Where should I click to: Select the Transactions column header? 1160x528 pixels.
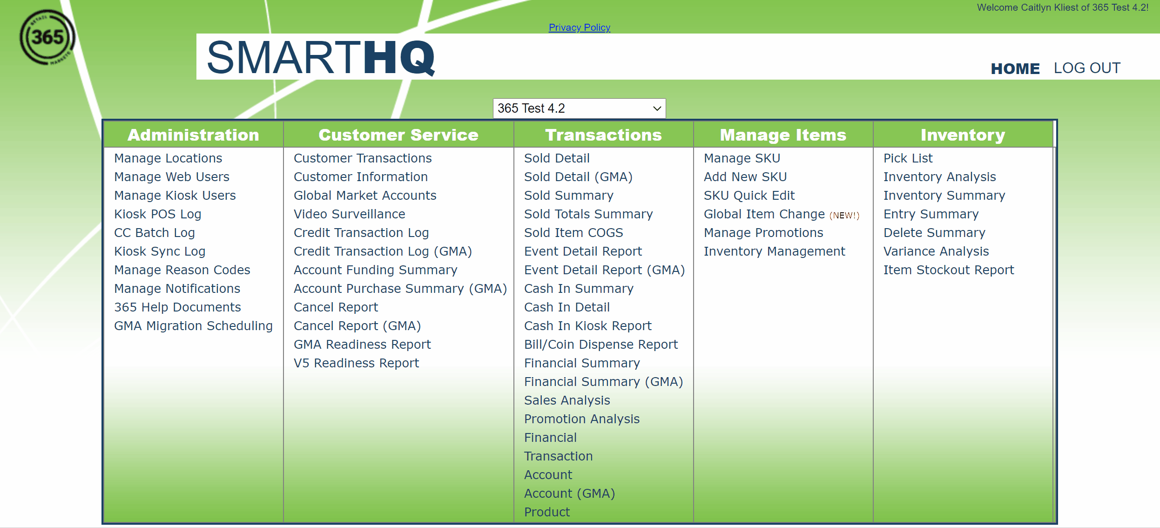click(x=603, y=135)
